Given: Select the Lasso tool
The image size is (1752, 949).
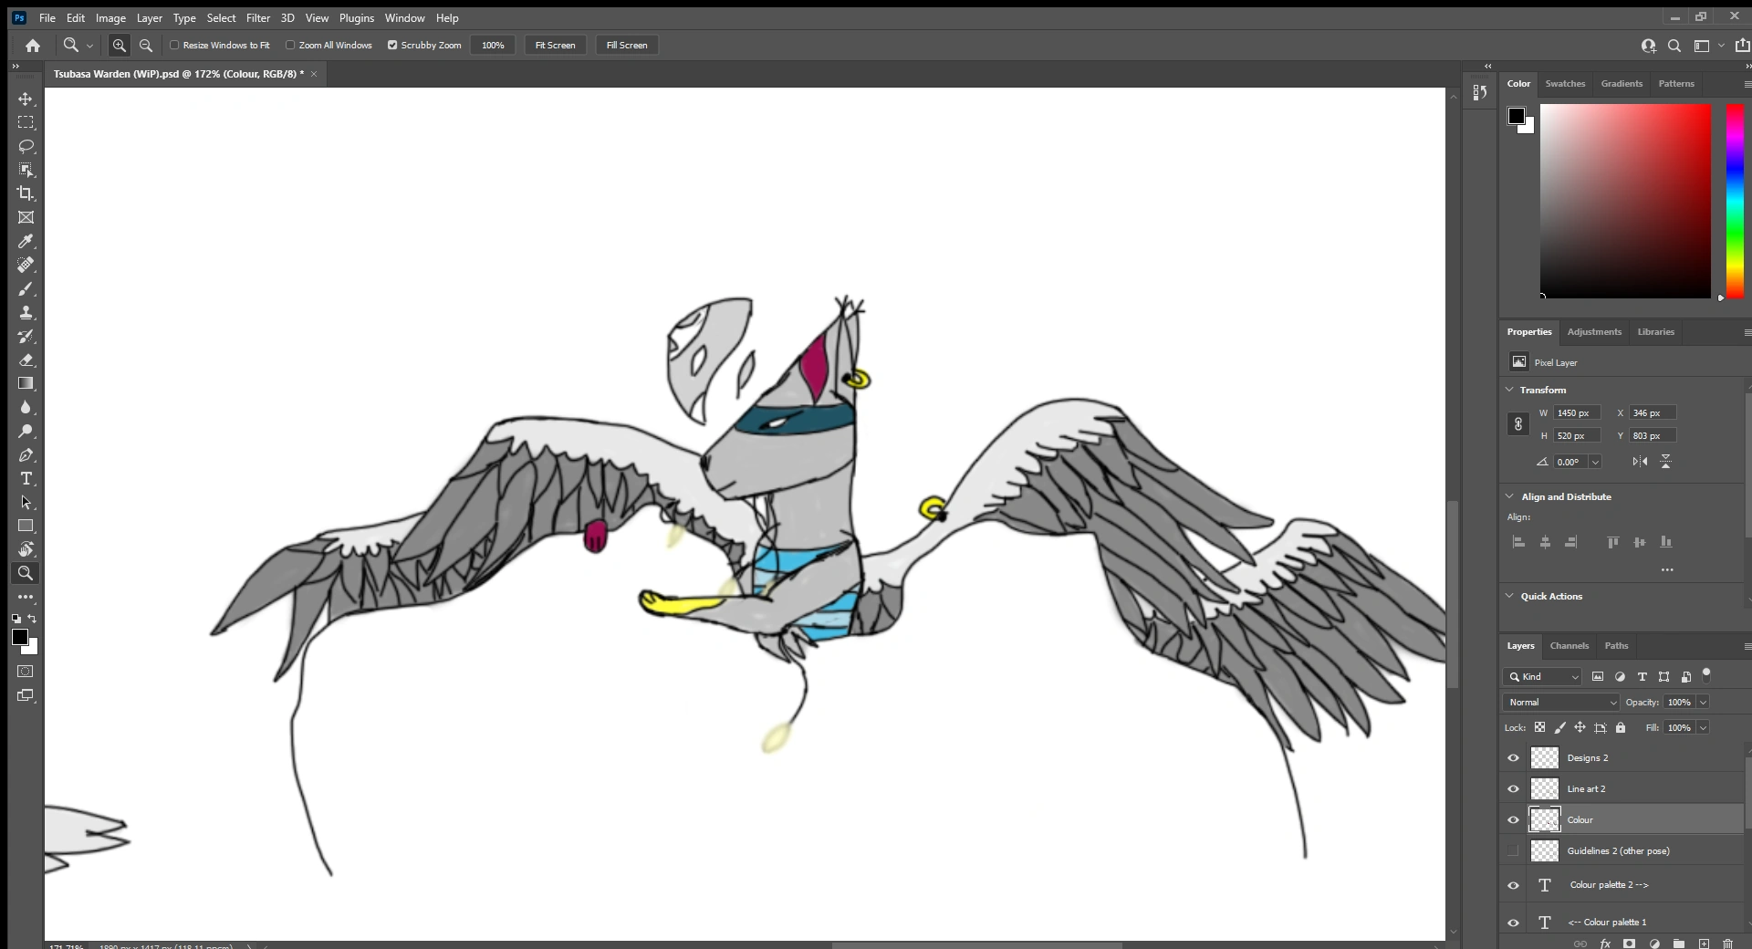Looking at the screenshot, I should click(x=26, y=147).
